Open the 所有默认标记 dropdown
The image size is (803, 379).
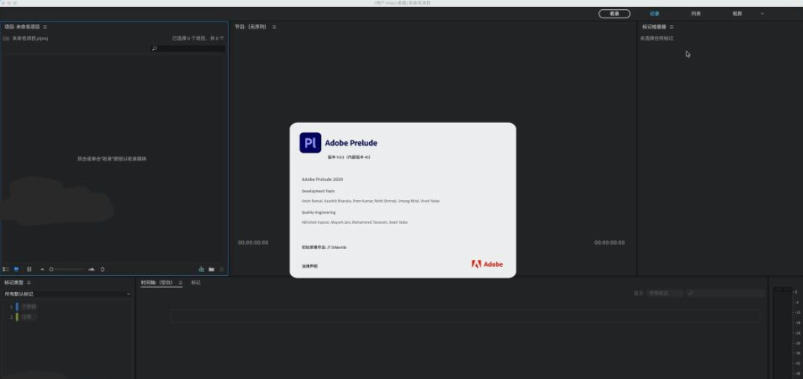[x=66, y=293]
